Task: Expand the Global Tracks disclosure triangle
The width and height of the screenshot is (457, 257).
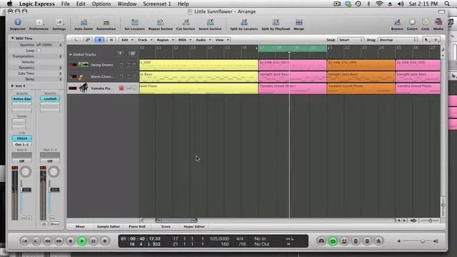Action: pyautogui.click(x=70, y=54)
